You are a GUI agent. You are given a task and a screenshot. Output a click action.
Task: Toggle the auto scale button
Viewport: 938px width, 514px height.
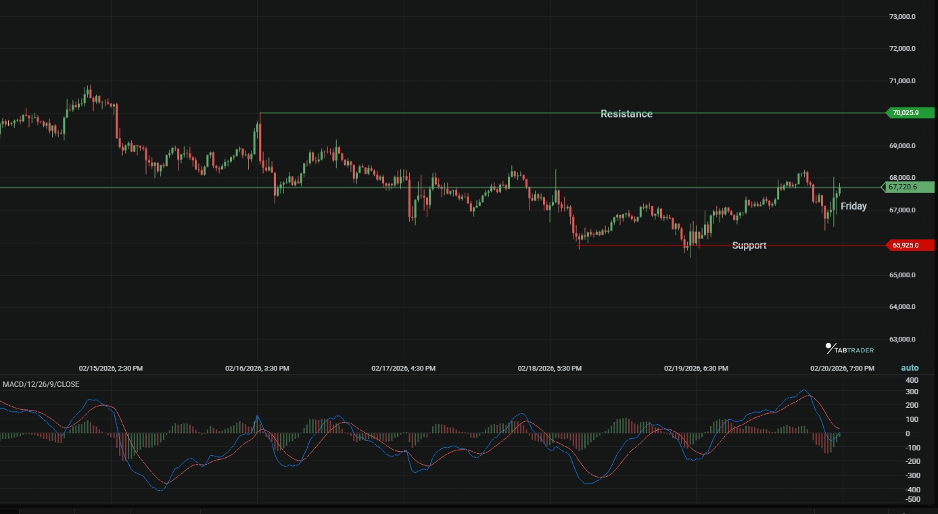click(910, 368)
